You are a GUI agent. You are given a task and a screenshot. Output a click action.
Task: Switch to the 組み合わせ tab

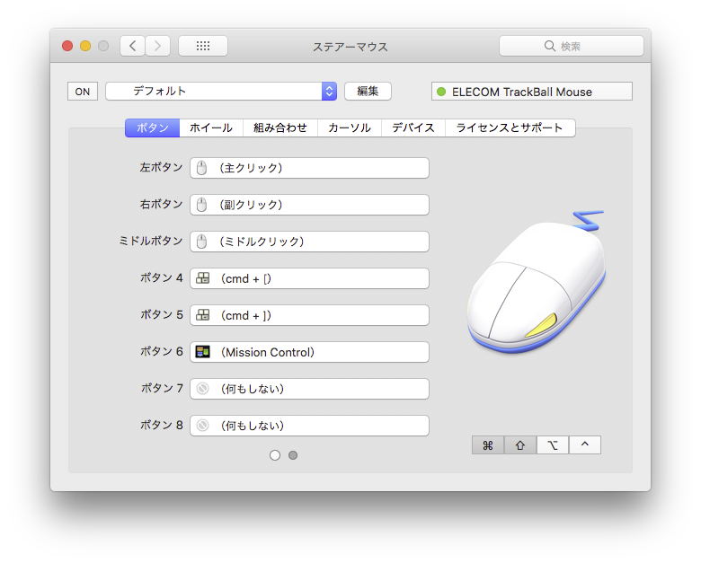pyautogui.click(x=280, y=128)
